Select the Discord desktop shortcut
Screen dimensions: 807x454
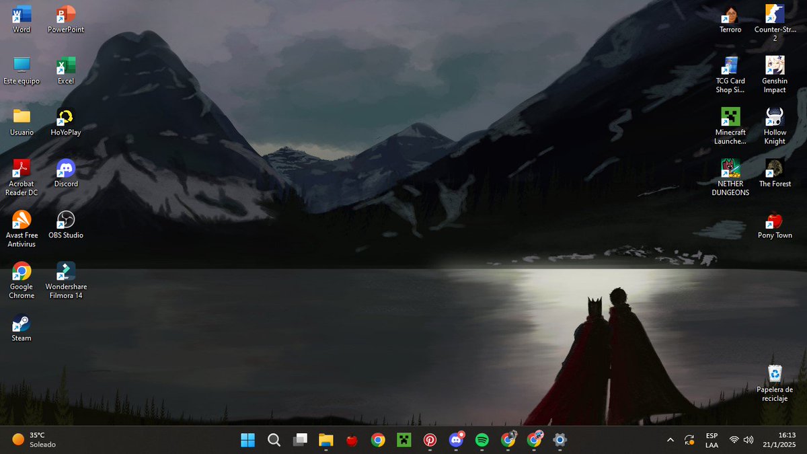coord(66,173)
